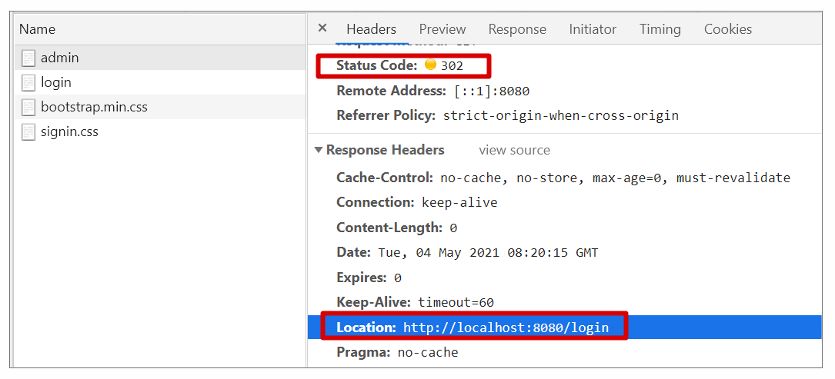The image size is (835, 379).
Task: Switch to the Preview tab
Action: coord(442,29)
